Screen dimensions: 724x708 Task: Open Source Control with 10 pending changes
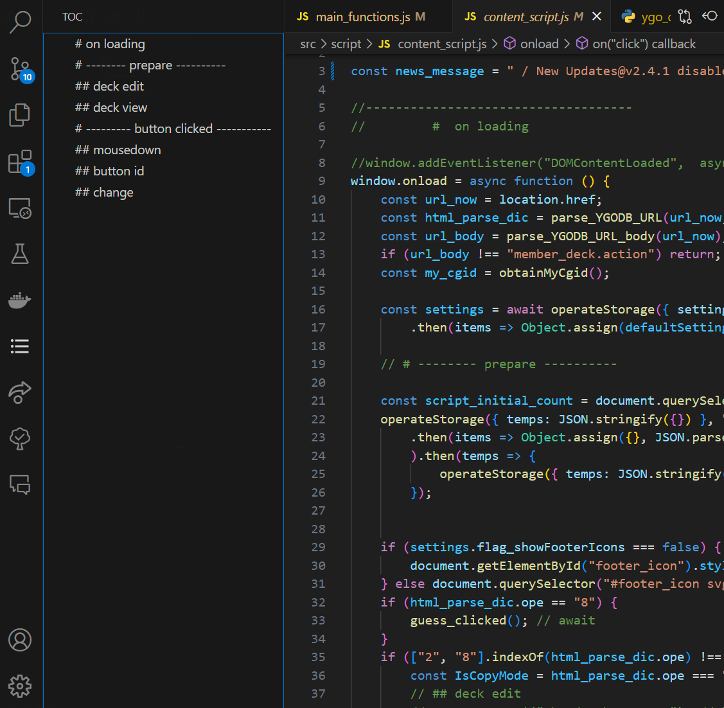(20, 69)
